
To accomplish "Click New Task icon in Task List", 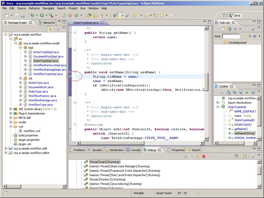I will [x=223, y=29].
